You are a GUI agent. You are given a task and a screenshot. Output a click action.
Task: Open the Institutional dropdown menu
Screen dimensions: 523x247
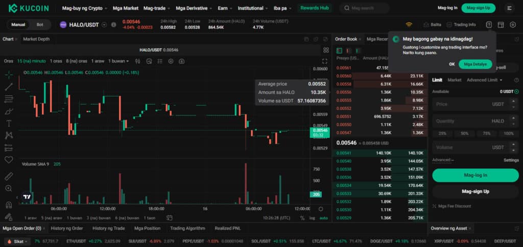[x=253, y=8]
